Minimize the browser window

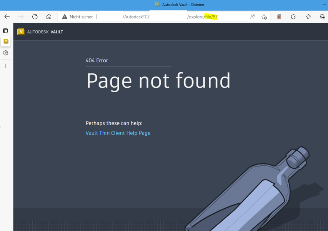click(323, 4)
